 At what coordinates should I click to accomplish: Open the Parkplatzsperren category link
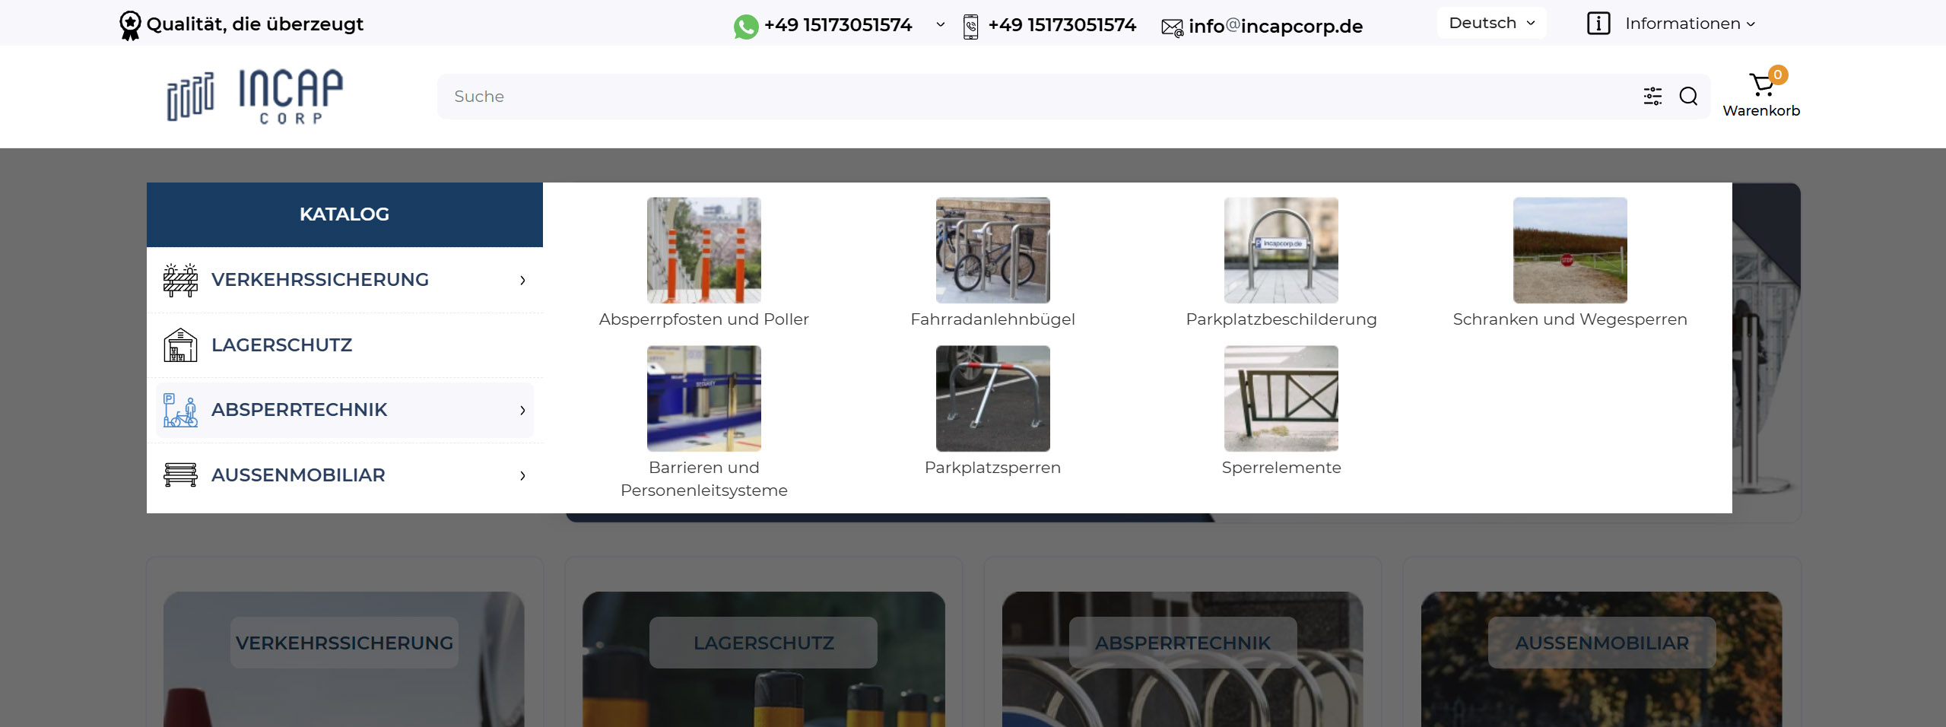click(x=992, y=468)
